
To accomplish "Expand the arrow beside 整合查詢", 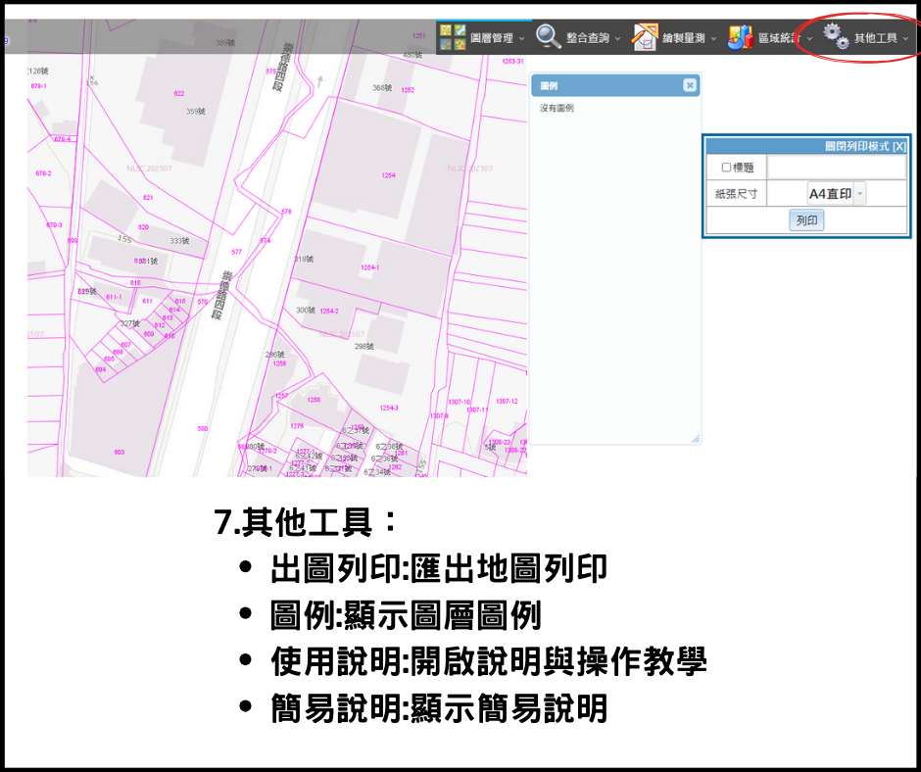I will [617, 38].
